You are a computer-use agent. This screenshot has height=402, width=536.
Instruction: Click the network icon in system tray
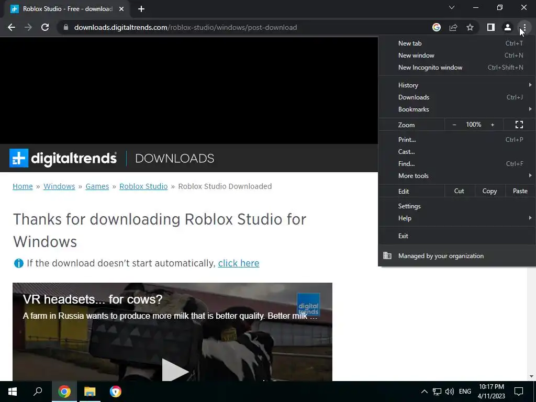[x=437, y=392]
